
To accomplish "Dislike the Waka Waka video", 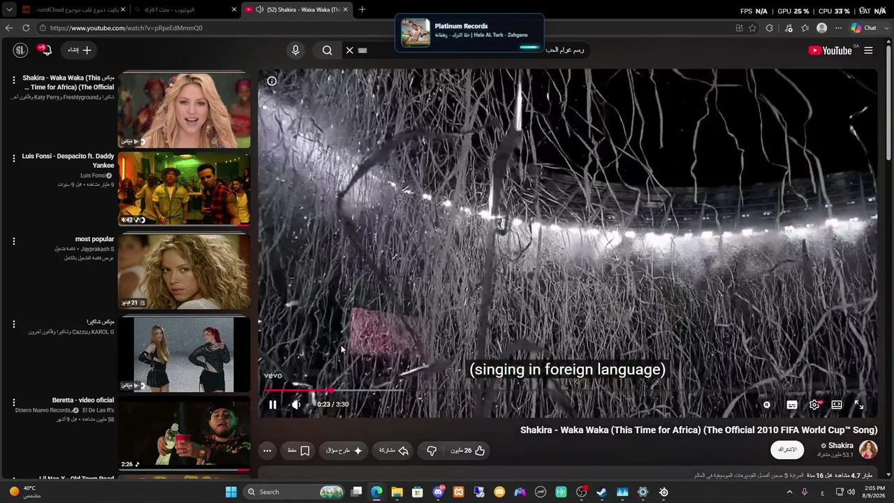I will tap(432, 451).
